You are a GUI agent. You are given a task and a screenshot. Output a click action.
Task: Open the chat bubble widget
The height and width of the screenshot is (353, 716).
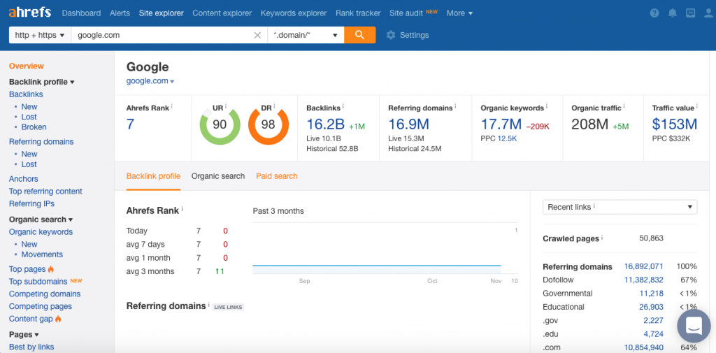[694, 326]
